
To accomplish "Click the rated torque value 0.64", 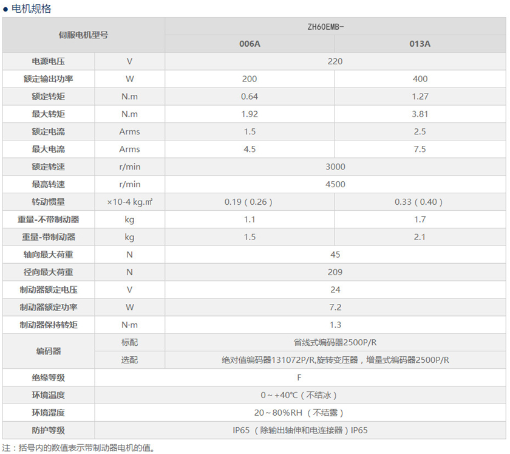I will pos(250,97).
